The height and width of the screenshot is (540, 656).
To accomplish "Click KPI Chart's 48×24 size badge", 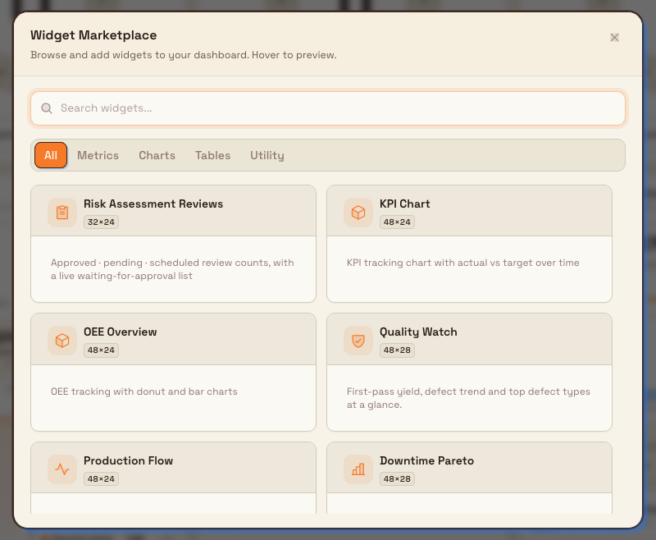I will click(397, 222).
